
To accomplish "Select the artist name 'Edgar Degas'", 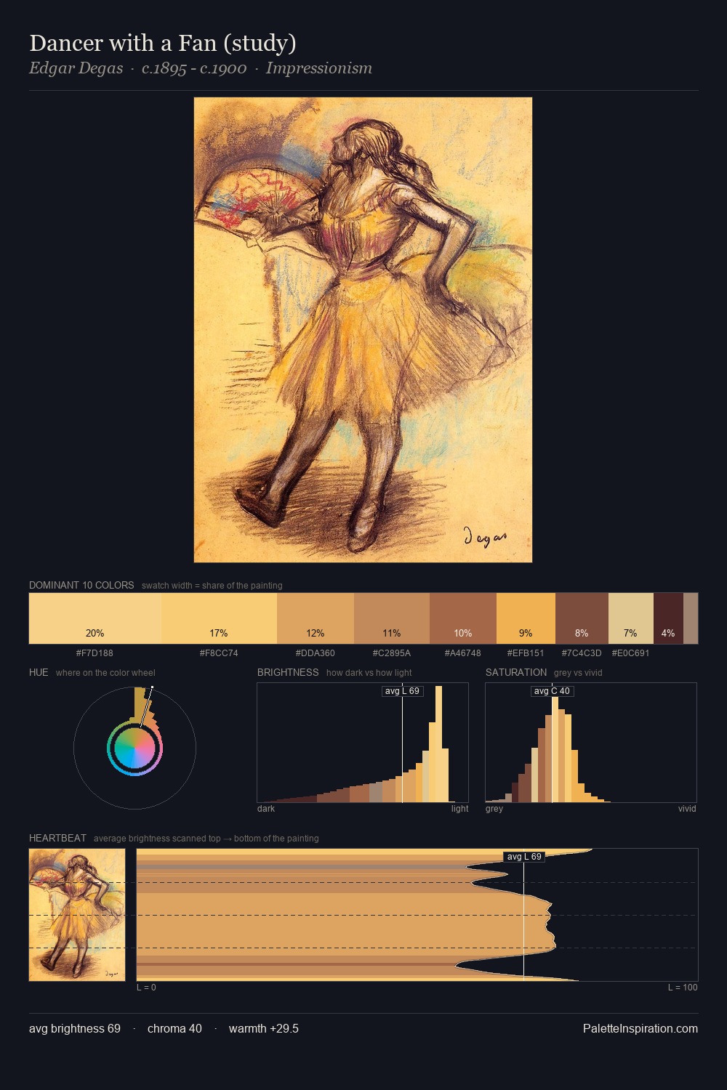I will click(x=76, y=68).
